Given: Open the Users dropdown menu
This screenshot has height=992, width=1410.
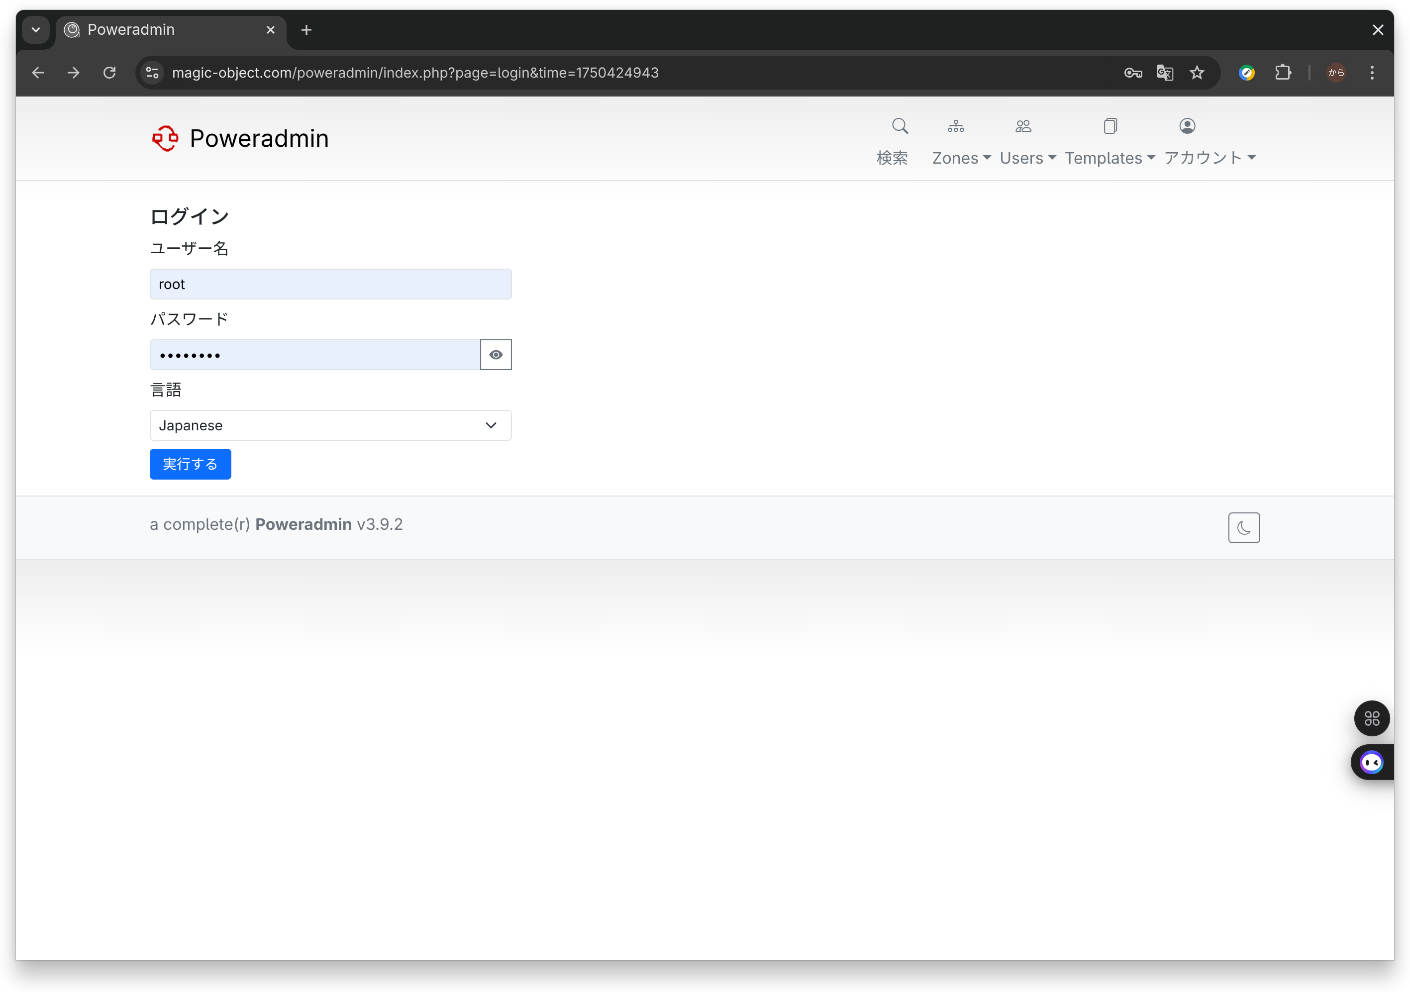Looking at the screenshot, I should click(1027, 158).
